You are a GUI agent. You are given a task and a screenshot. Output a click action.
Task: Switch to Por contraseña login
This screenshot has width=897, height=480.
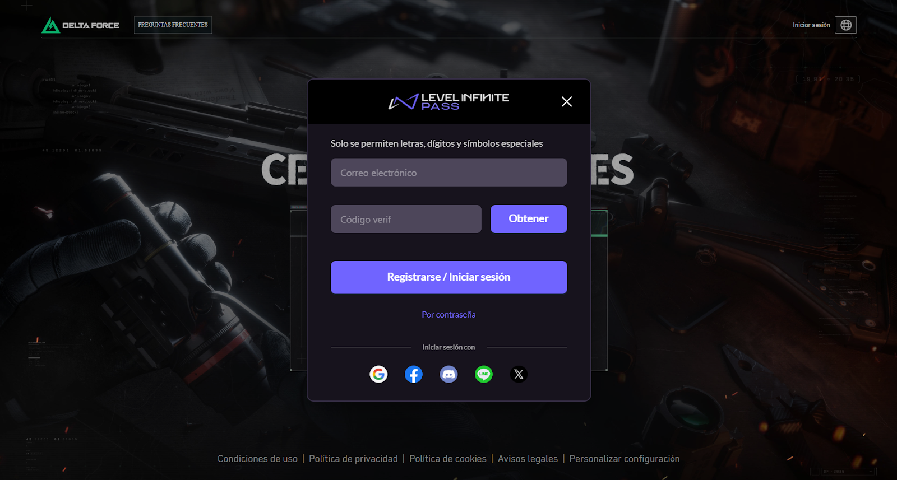pyautogui.click(x=449, y=315)
